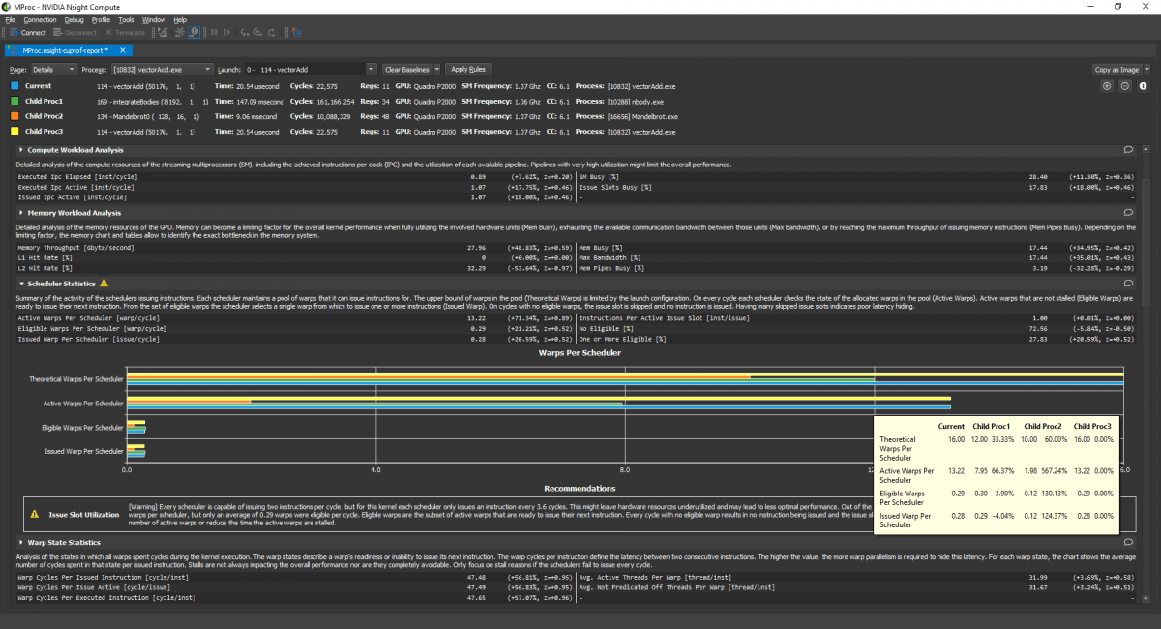Click the [16656] Mandelbrot.exe process text

pos(642,116)
